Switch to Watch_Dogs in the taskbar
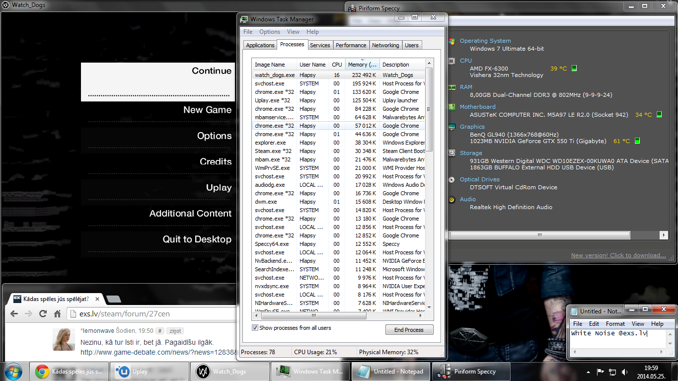 [x=230, y=372]
